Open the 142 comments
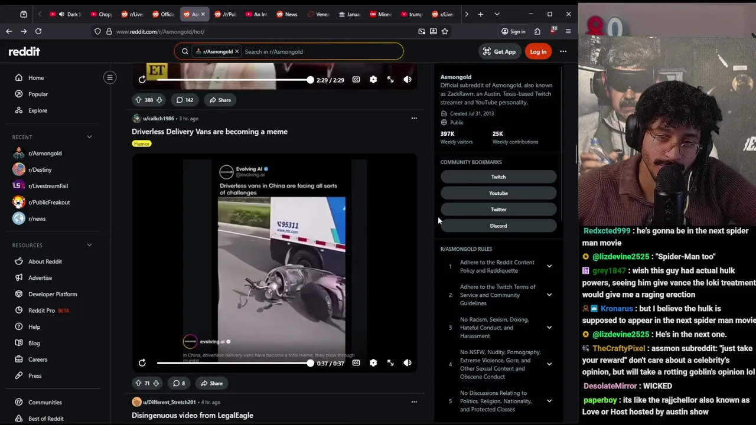Screen dimensions: 756x425 click(x=185, y=100)
